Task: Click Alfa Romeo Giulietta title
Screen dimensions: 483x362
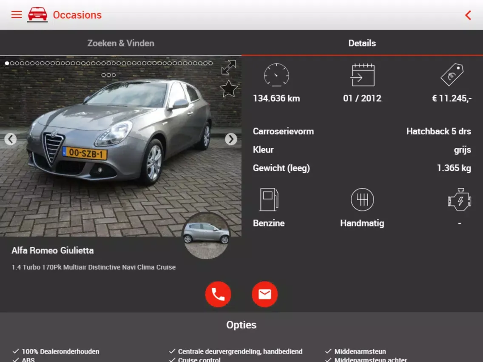Action: click(53, 251)
